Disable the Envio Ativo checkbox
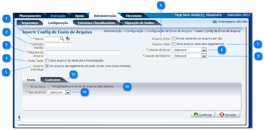 (49, 86)
